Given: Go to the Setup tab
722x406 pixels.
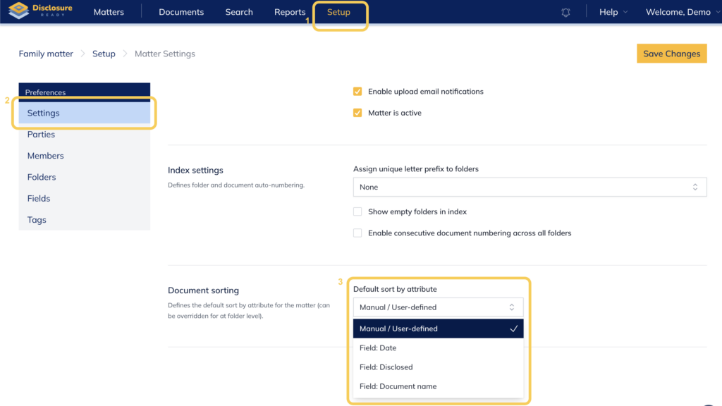Looking at the screenshot, I should pos(338,13).
